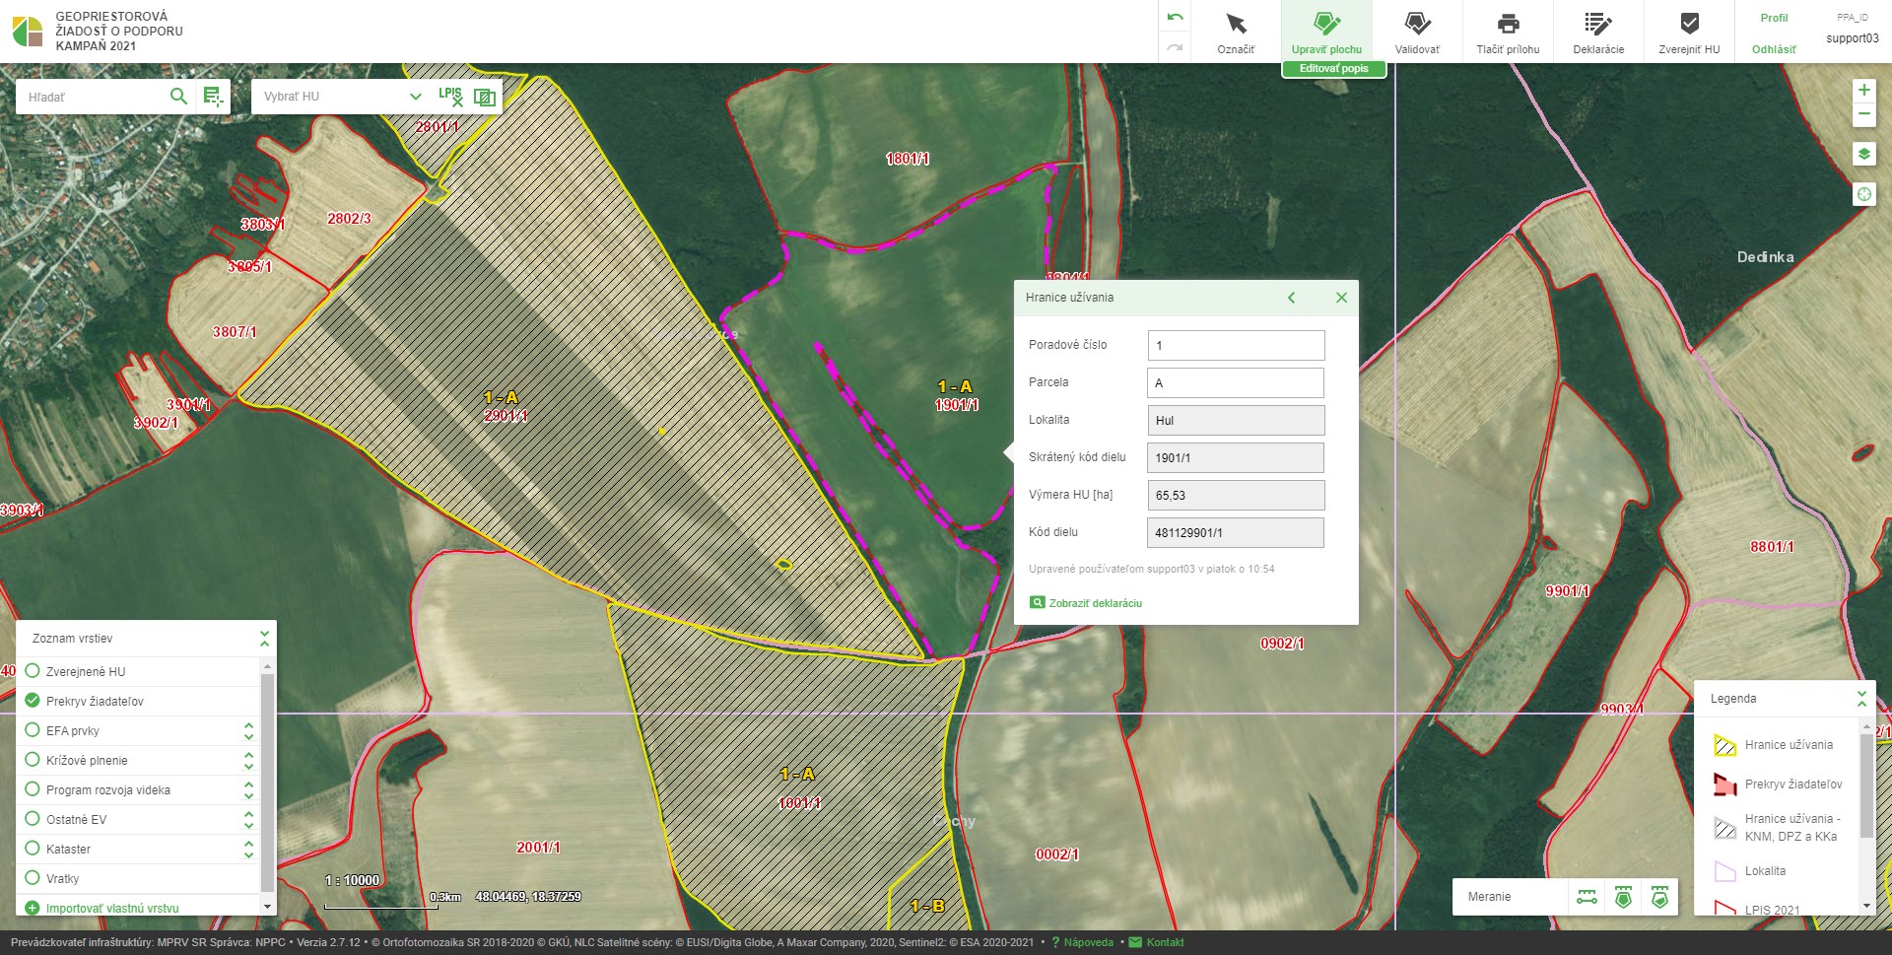Enable the Kataster layer
The image size is (1892, 955).
[33, 849]
